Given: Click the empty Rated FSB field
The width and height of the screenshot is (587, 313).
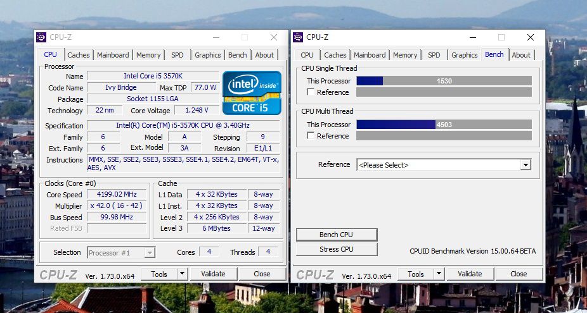Looking at the screenshot, I should coord(117,229).
